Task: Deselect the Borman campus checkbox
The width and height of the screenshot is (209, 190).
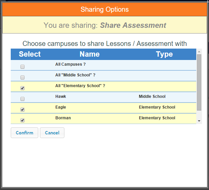Action: 22,120
